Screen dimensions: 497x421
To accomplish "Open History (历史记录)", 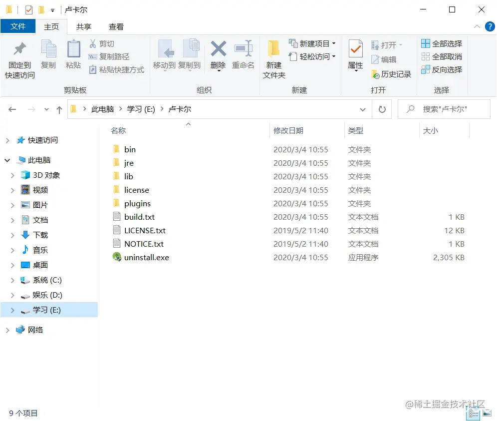I will (391, 74).
